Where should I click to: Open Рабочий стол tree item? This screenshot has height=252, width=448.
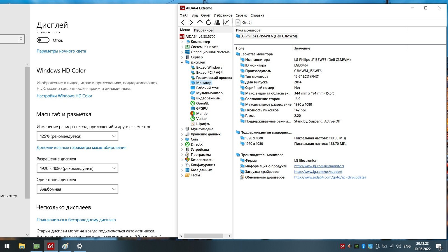coord(207,88)
